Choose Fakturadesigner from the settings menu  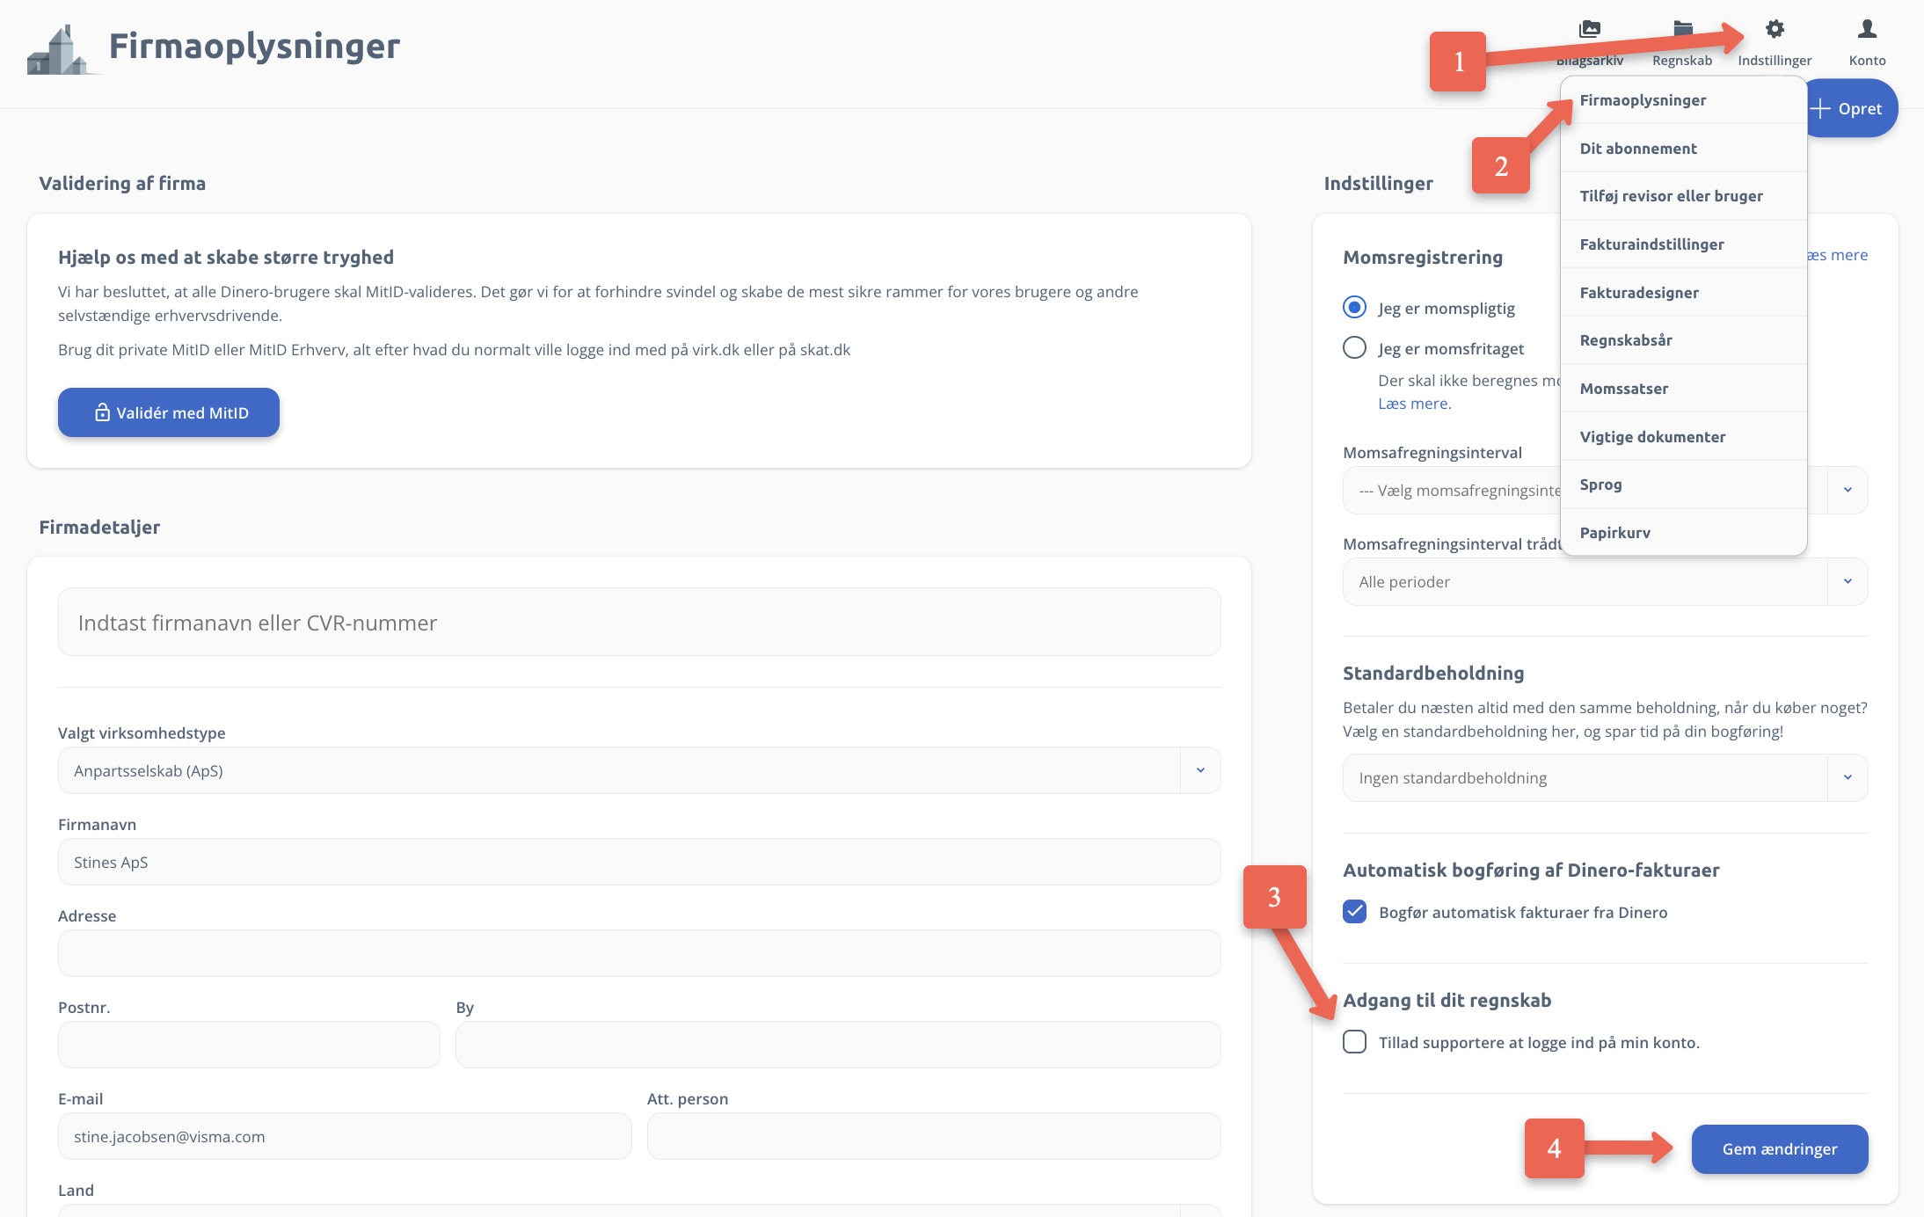pyautogui.click(x=1638, y=292)
